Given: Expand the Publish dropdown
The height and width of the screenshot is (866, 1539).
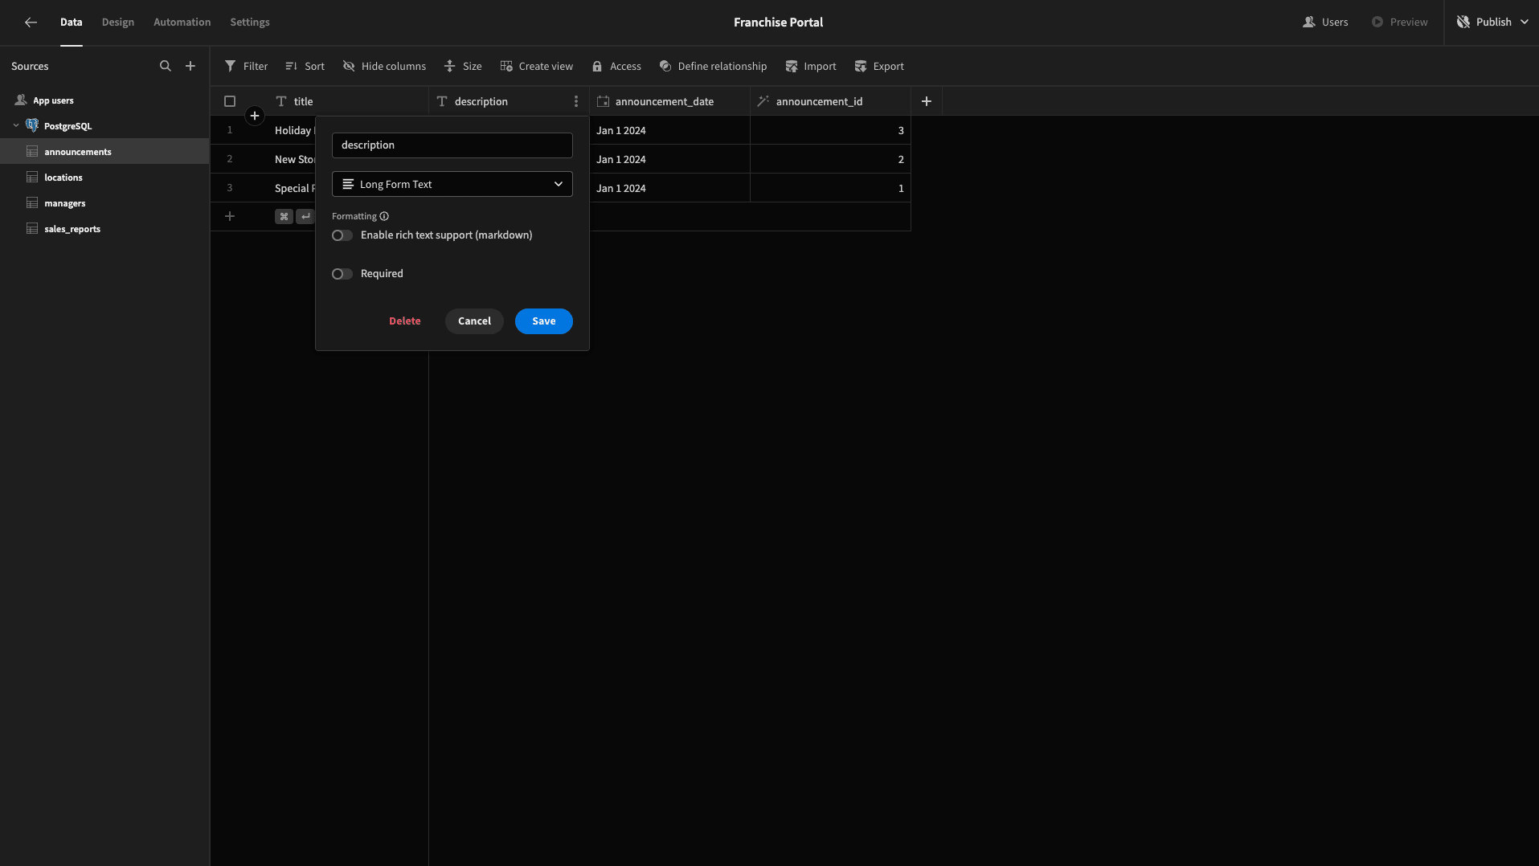Looking at the screenshot, I should tap(1524, 22).
